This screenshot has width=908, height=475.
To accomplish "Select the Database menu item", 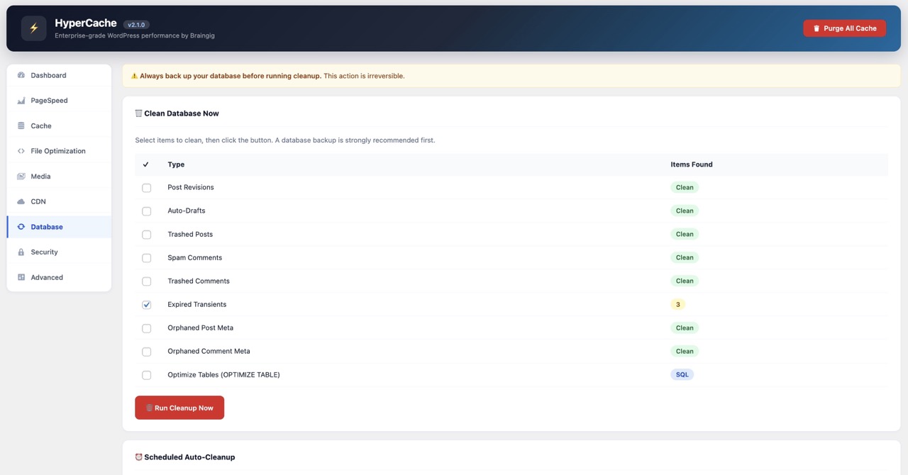I will 59,227.
